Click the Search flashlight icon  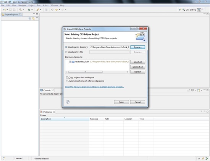[x=38, y=10]
